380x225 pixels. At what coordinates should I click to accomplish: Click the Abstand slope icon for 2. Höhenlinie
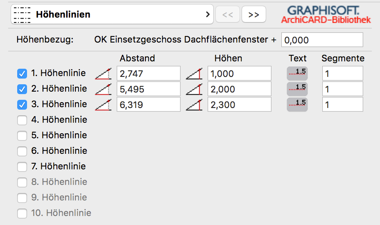click(103, 89)
